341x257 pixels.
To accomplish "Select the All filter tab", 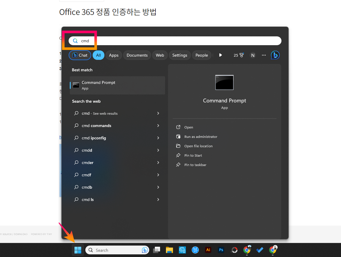I will pyautogui.click(x=99, y=55).
